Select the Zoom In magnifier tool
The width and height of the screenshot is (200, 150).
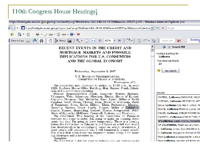click(x=78, y=41)
